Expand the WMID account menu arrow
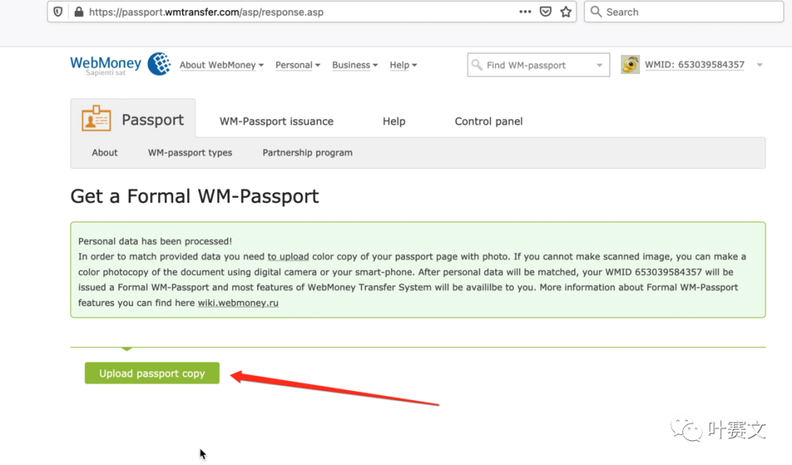Viewport: 792px width, 465px height. click(759, 65)
